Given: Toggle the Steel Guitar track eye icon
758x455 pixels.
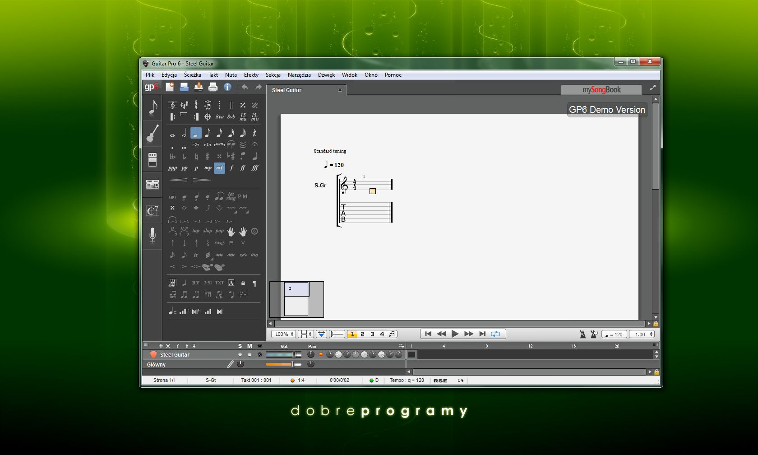Looking at the screenshot, I should click(259, 355).
